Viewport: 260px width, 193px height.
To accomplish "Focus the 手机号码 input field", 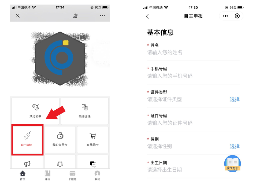I will click(193, 76).
